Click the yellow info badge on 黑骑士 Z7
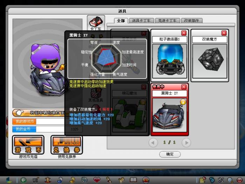This screenshot has height=184, width=245. click(x=183, y=102)
